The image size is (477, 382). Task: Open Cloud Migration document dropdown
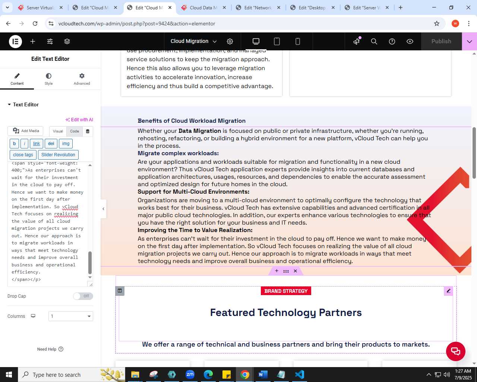tap(193, 41)
